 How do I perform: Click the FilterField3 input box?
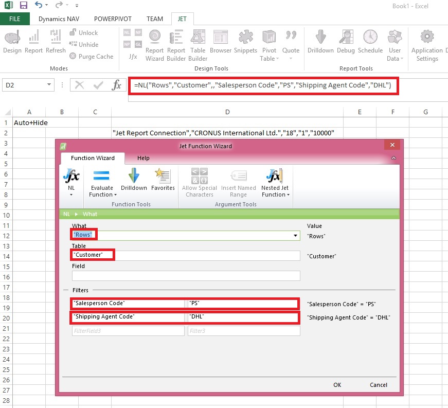point(128,331)
